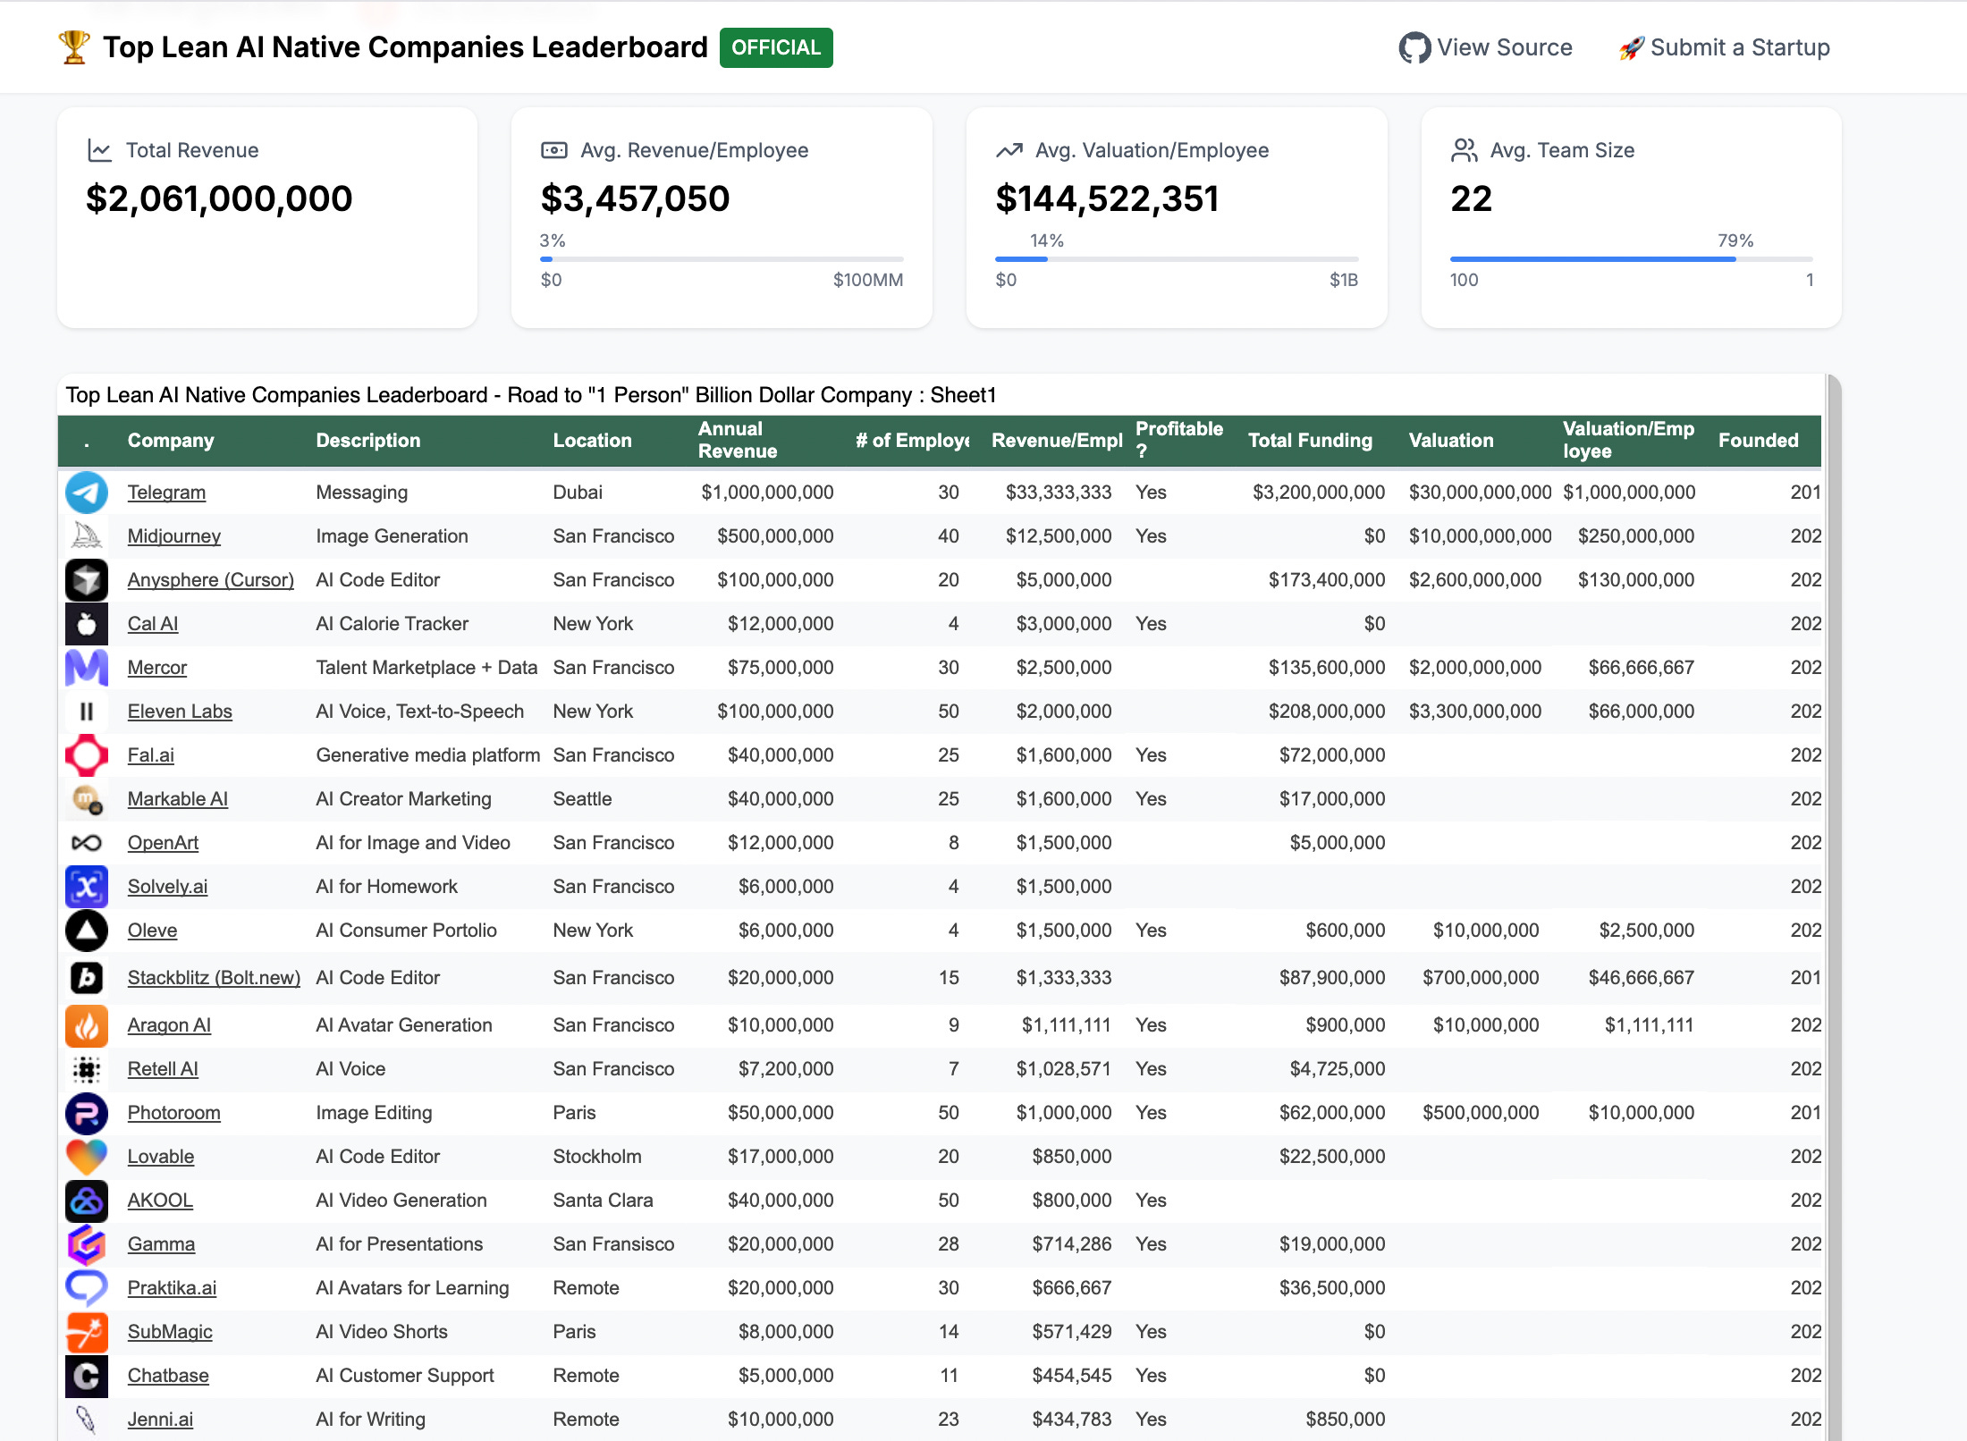Click Photoroom's $62,000,000 funding cell

[1332, 1113]
